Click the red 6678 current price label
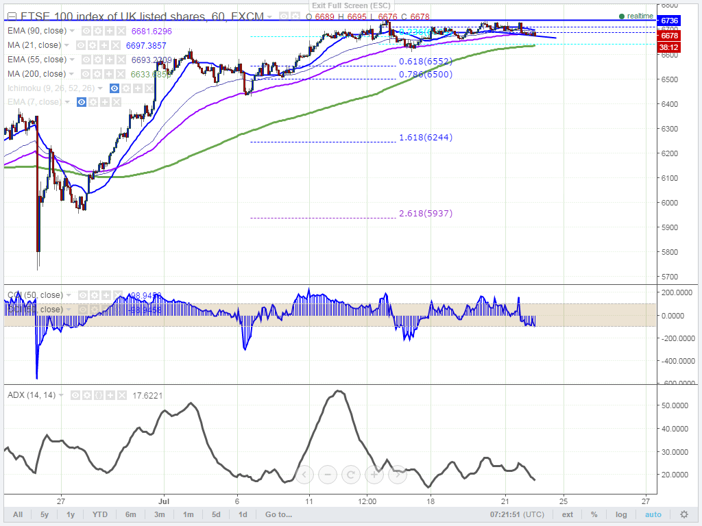Viewport: 702px width, 526px height. [x=669, y=36]
